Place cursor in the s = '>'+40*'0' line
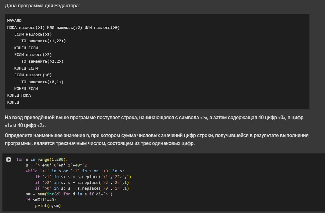The height and width of the screenshot is (213, 325). coord(57,165)
